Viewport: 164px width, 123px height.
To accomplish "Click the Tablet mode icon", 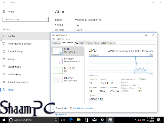I will point(4,67).
